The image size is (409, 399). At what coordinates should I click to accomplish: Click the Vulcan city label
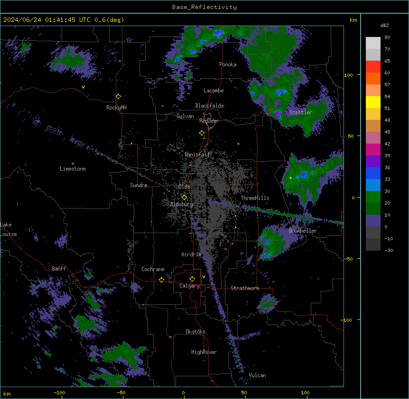258,375
